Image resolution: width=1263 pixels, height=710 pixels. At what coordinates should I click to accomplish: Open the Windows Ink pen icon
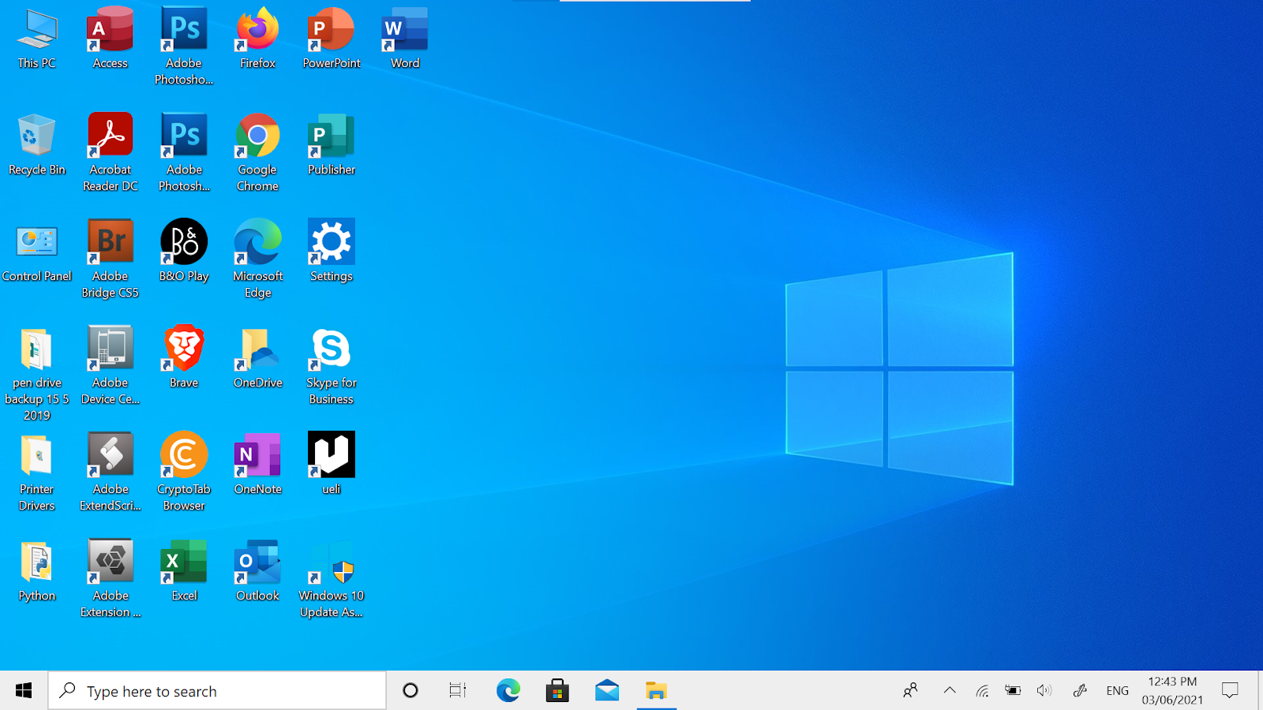pos(1080,691)
